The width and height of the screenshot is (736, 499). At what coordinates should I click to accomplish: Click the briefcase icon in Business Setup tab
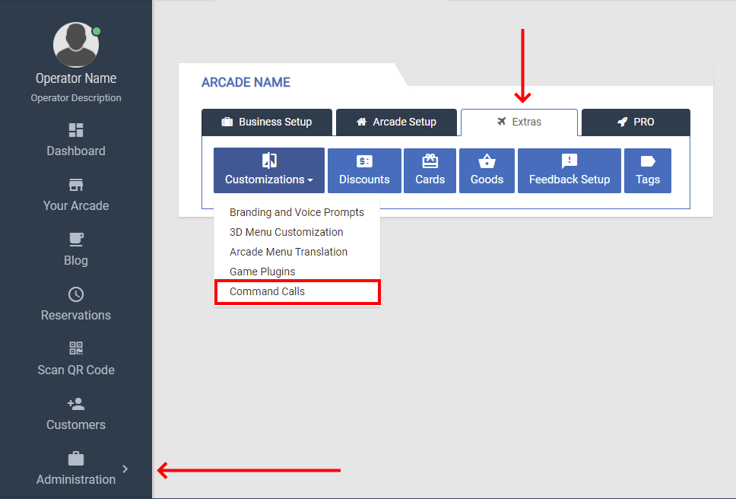tap(227, 122)
